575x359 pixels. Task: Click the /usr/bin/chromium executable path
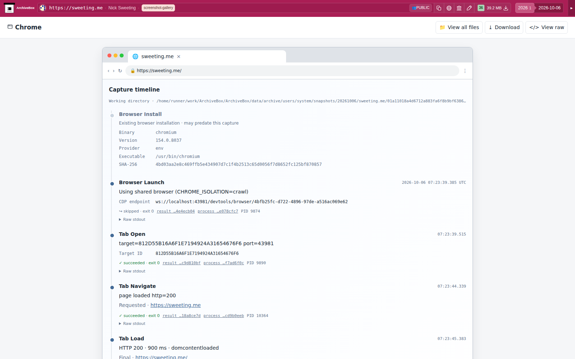[x=178, y=157]
